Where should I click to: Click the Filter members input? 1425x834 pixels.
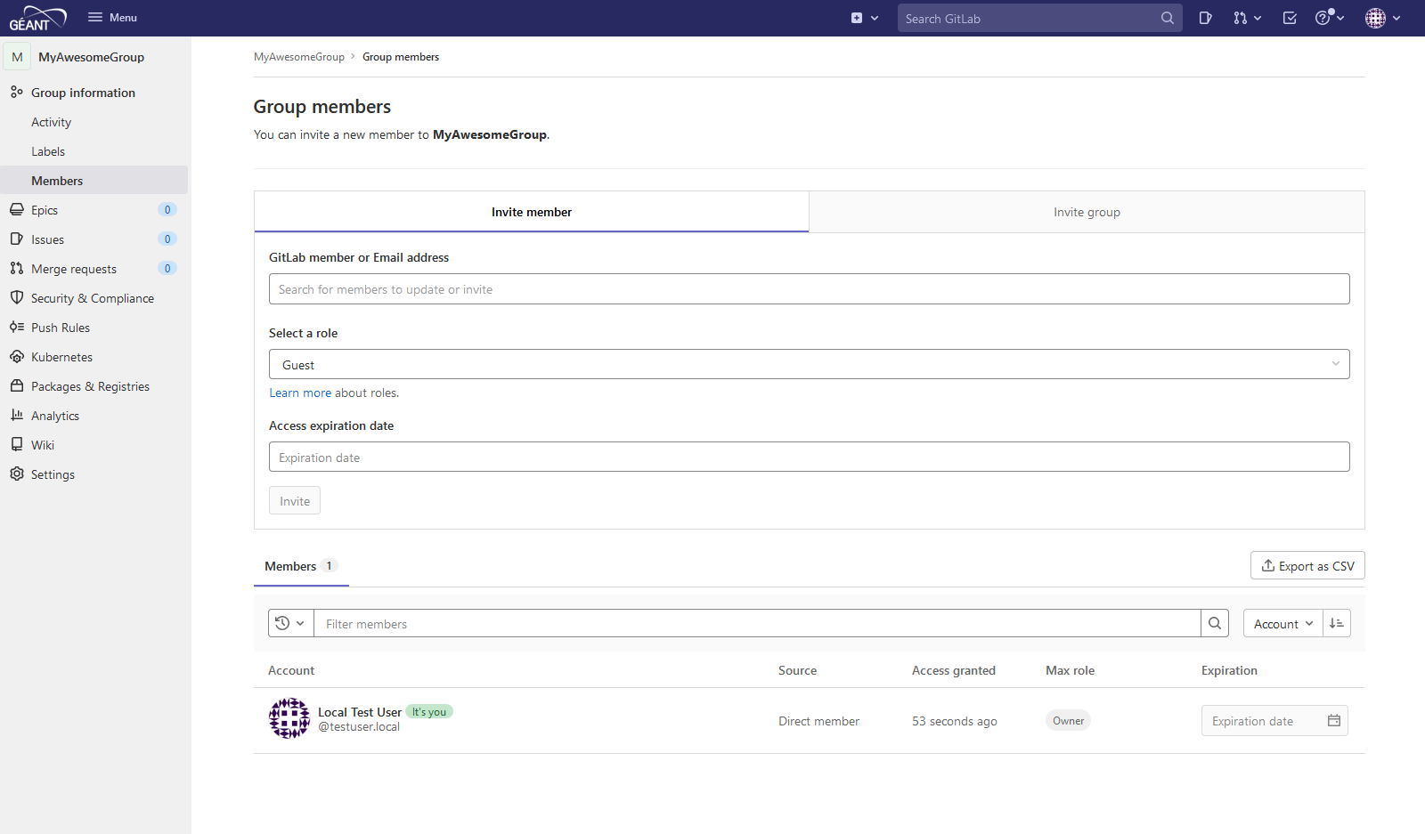757,623
